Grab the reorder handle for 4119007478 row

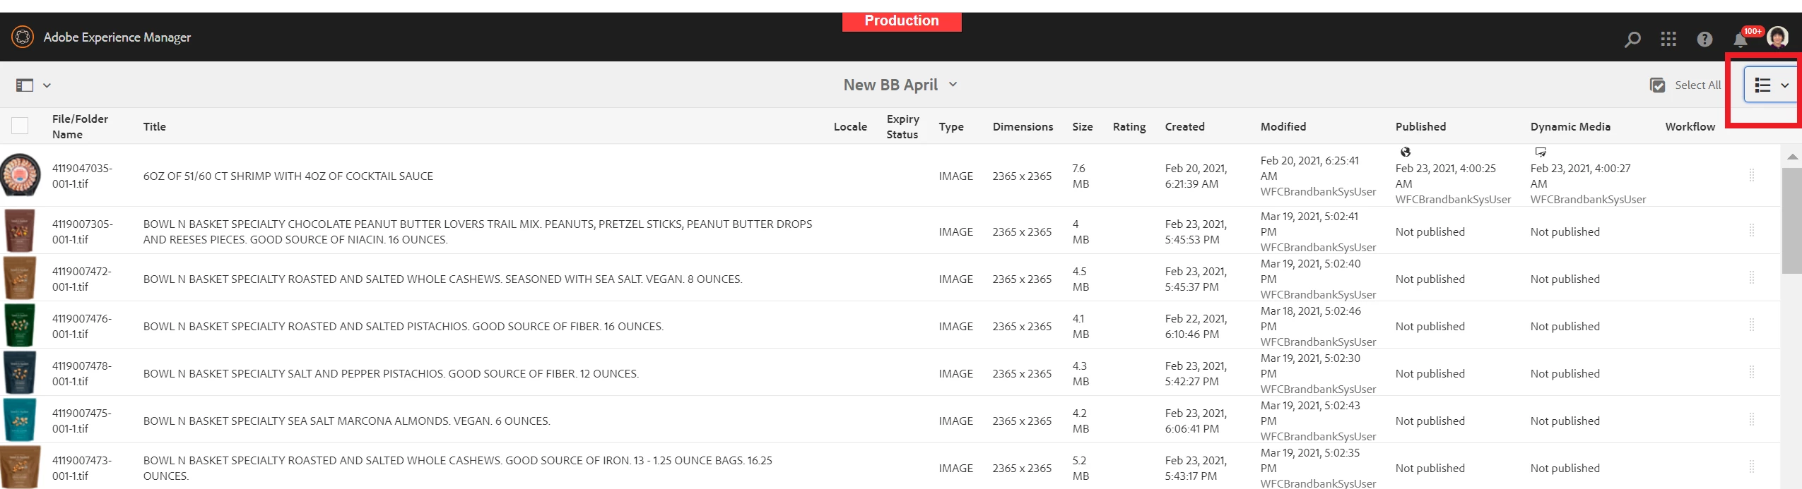[x=1752, y=372]
